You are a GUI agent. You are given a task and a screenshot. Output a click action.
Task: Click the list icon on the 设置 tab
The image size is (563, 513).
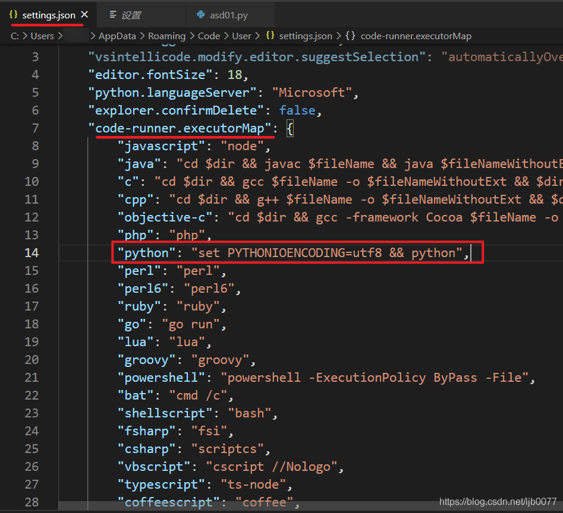(113, 15)
